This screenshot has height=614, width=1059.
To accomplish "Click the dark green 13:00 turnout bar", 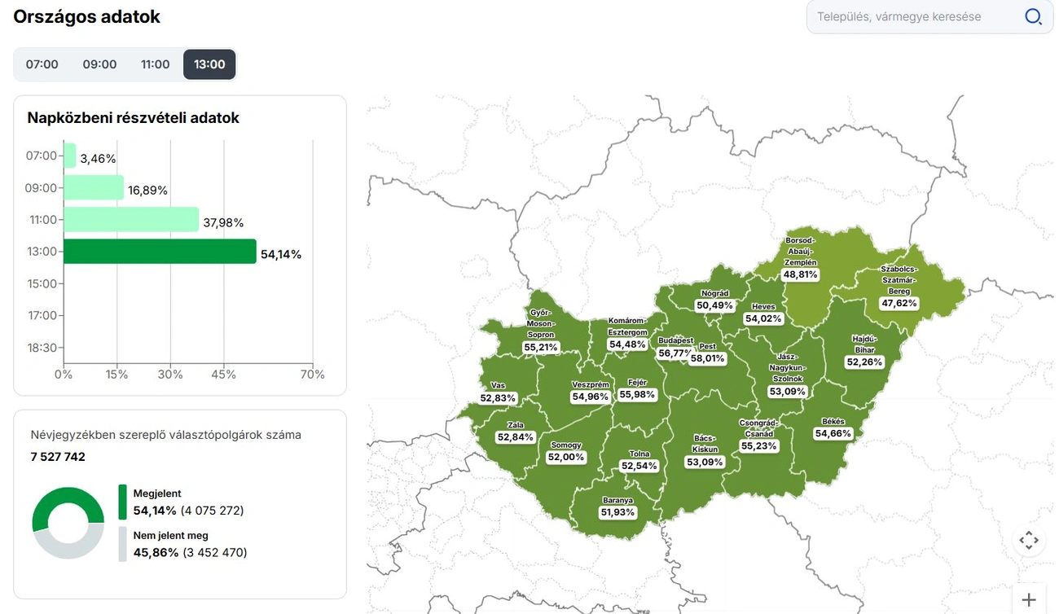I will click(160, 252).
